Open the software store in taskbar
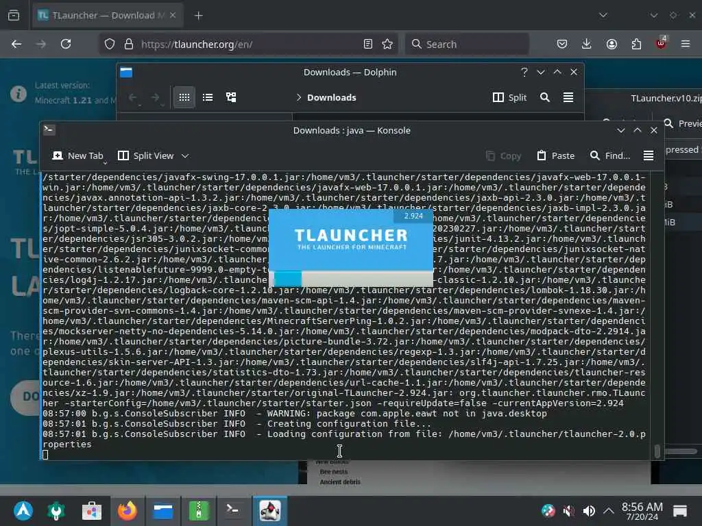The width and height of the screenshot is (702, 526). pos(92,510)
